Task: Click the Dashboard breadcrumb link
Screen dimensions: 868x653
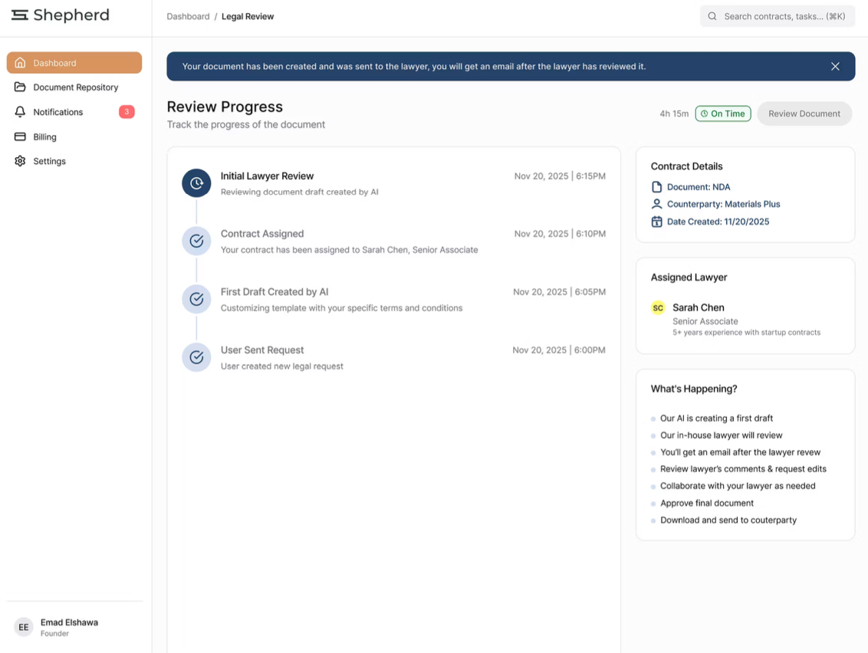Action: 188,17
